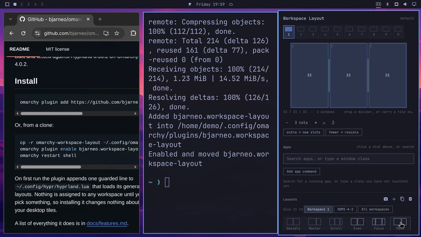The image size is (421, 237).
Task: Decrease column count with minus button
Action: pos(287,123)
